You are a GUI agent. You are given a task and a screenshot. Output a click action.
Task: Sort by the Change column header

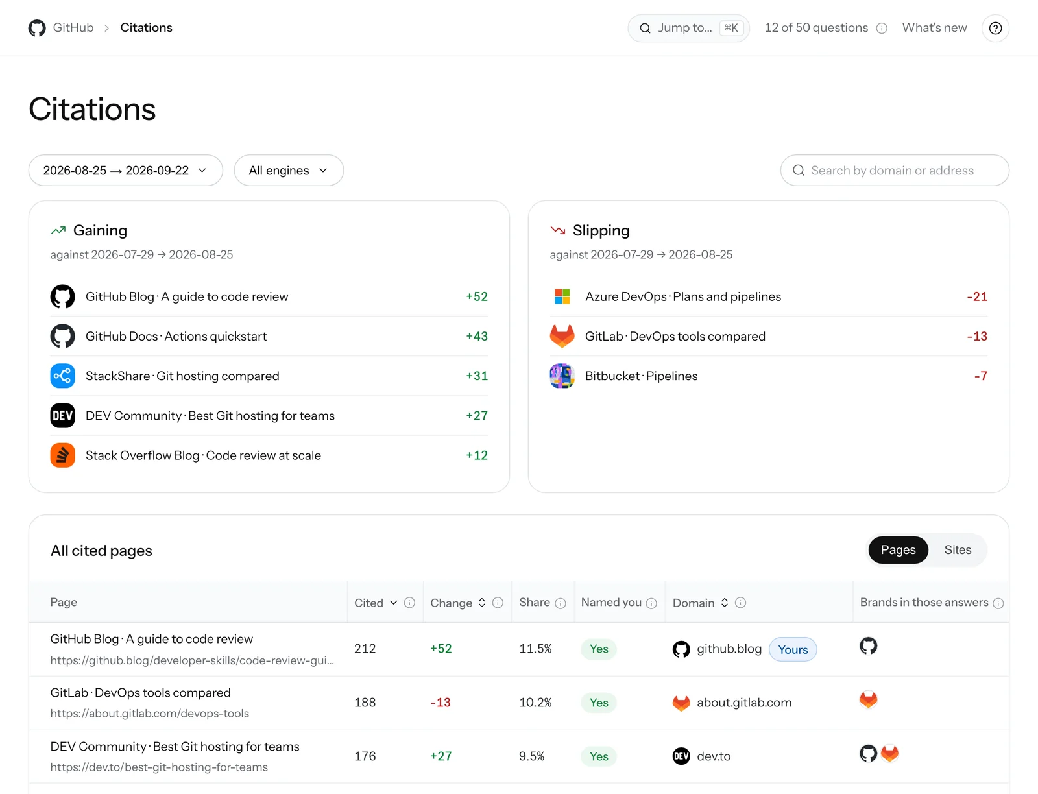pyautogui.click(x=458, y=603)
